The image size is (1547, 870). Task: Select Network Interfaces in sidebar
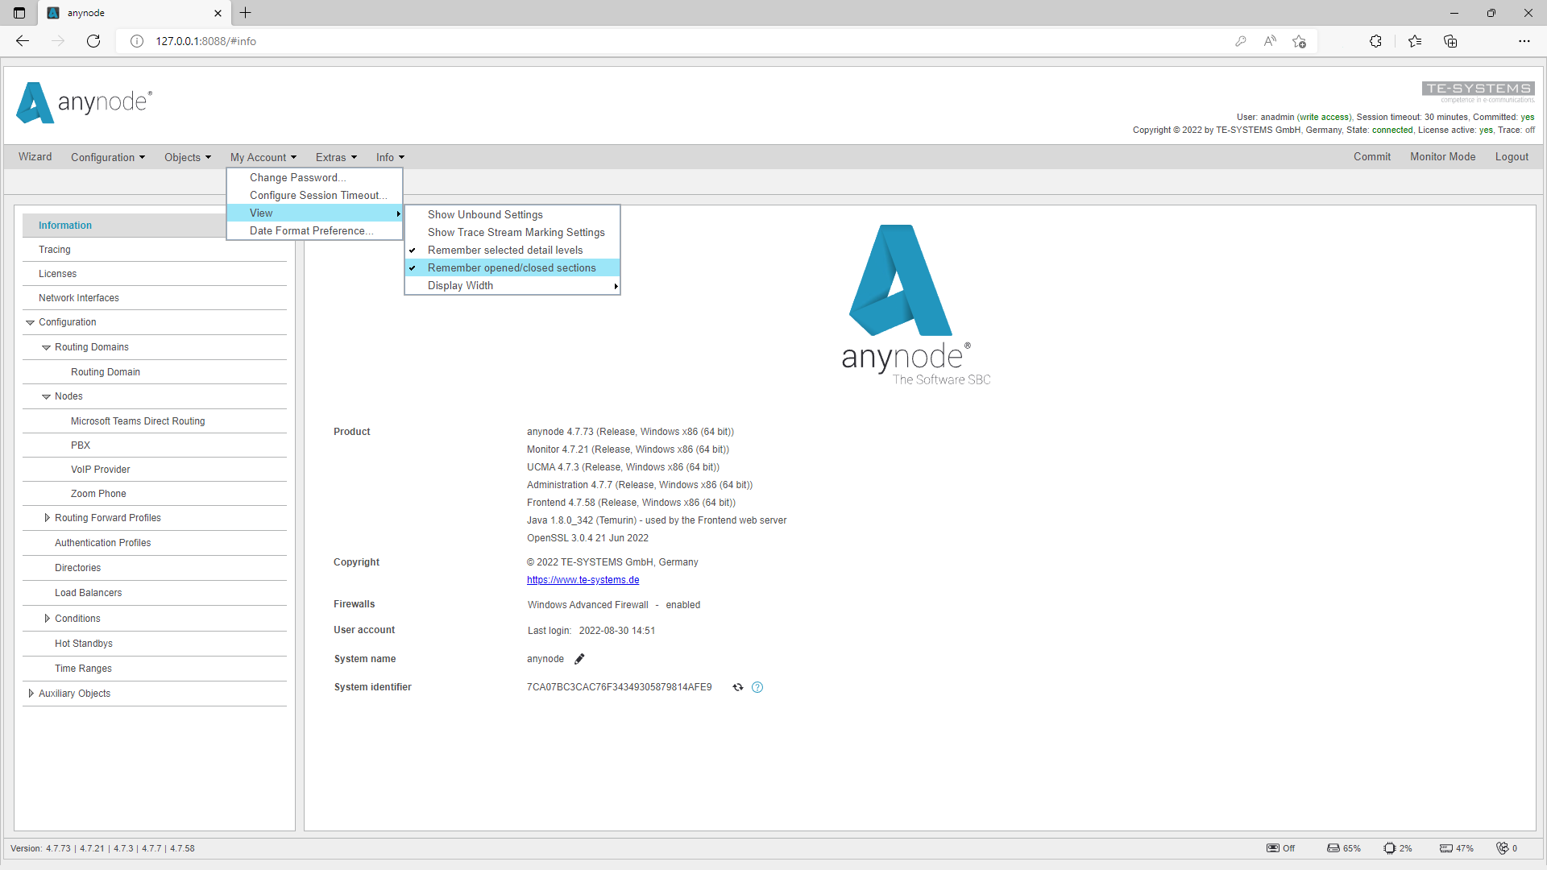pyautogui.click(x=155, y=298)
